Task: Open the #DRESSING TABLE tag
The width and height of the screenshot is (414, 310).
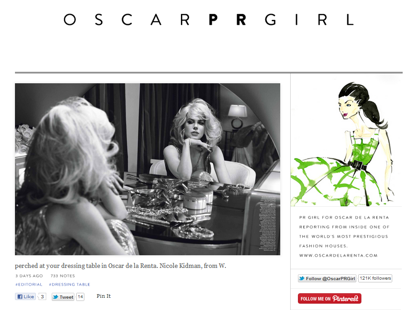Action: (x=70, y=284)
